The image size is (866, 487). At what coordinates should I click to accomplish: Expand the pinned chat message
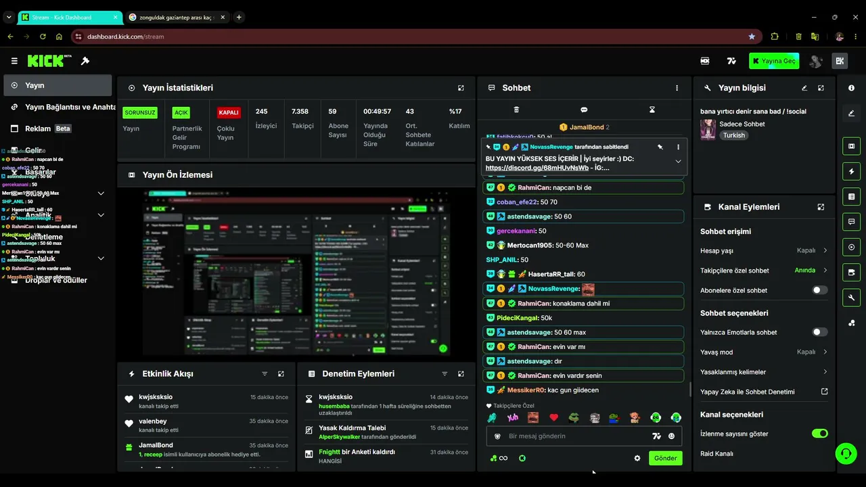[x=678, y=161]
